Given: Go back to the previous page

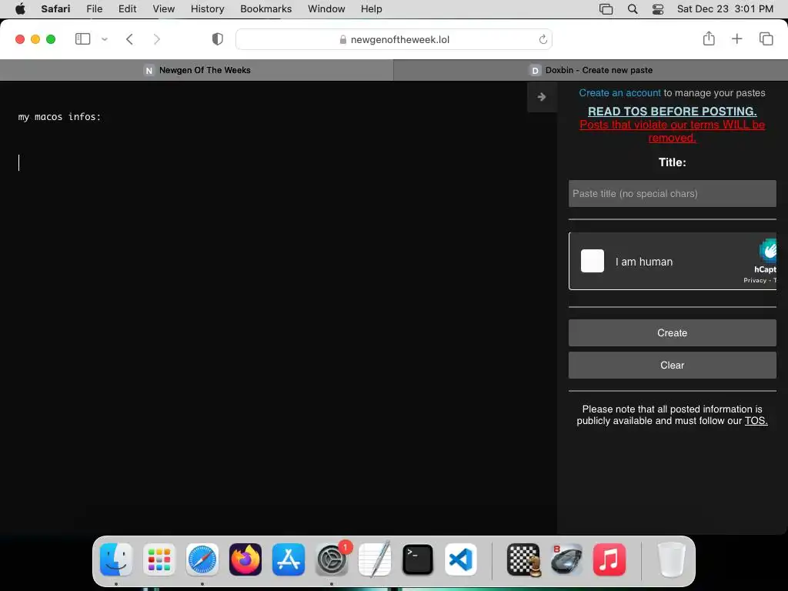Looking at the screenshot, I should coord(129,39).
